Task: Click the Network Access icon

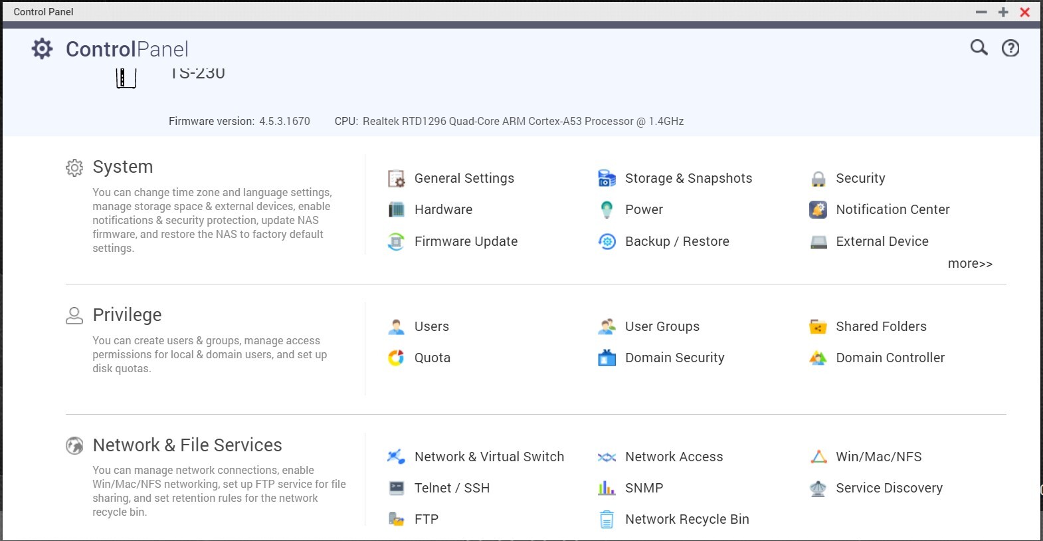Action: [607, 457]
